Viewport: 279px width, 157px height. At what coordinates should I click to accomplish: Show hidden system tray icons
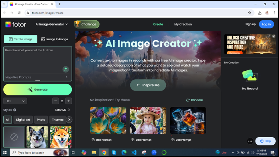click(x=233, y=153)
